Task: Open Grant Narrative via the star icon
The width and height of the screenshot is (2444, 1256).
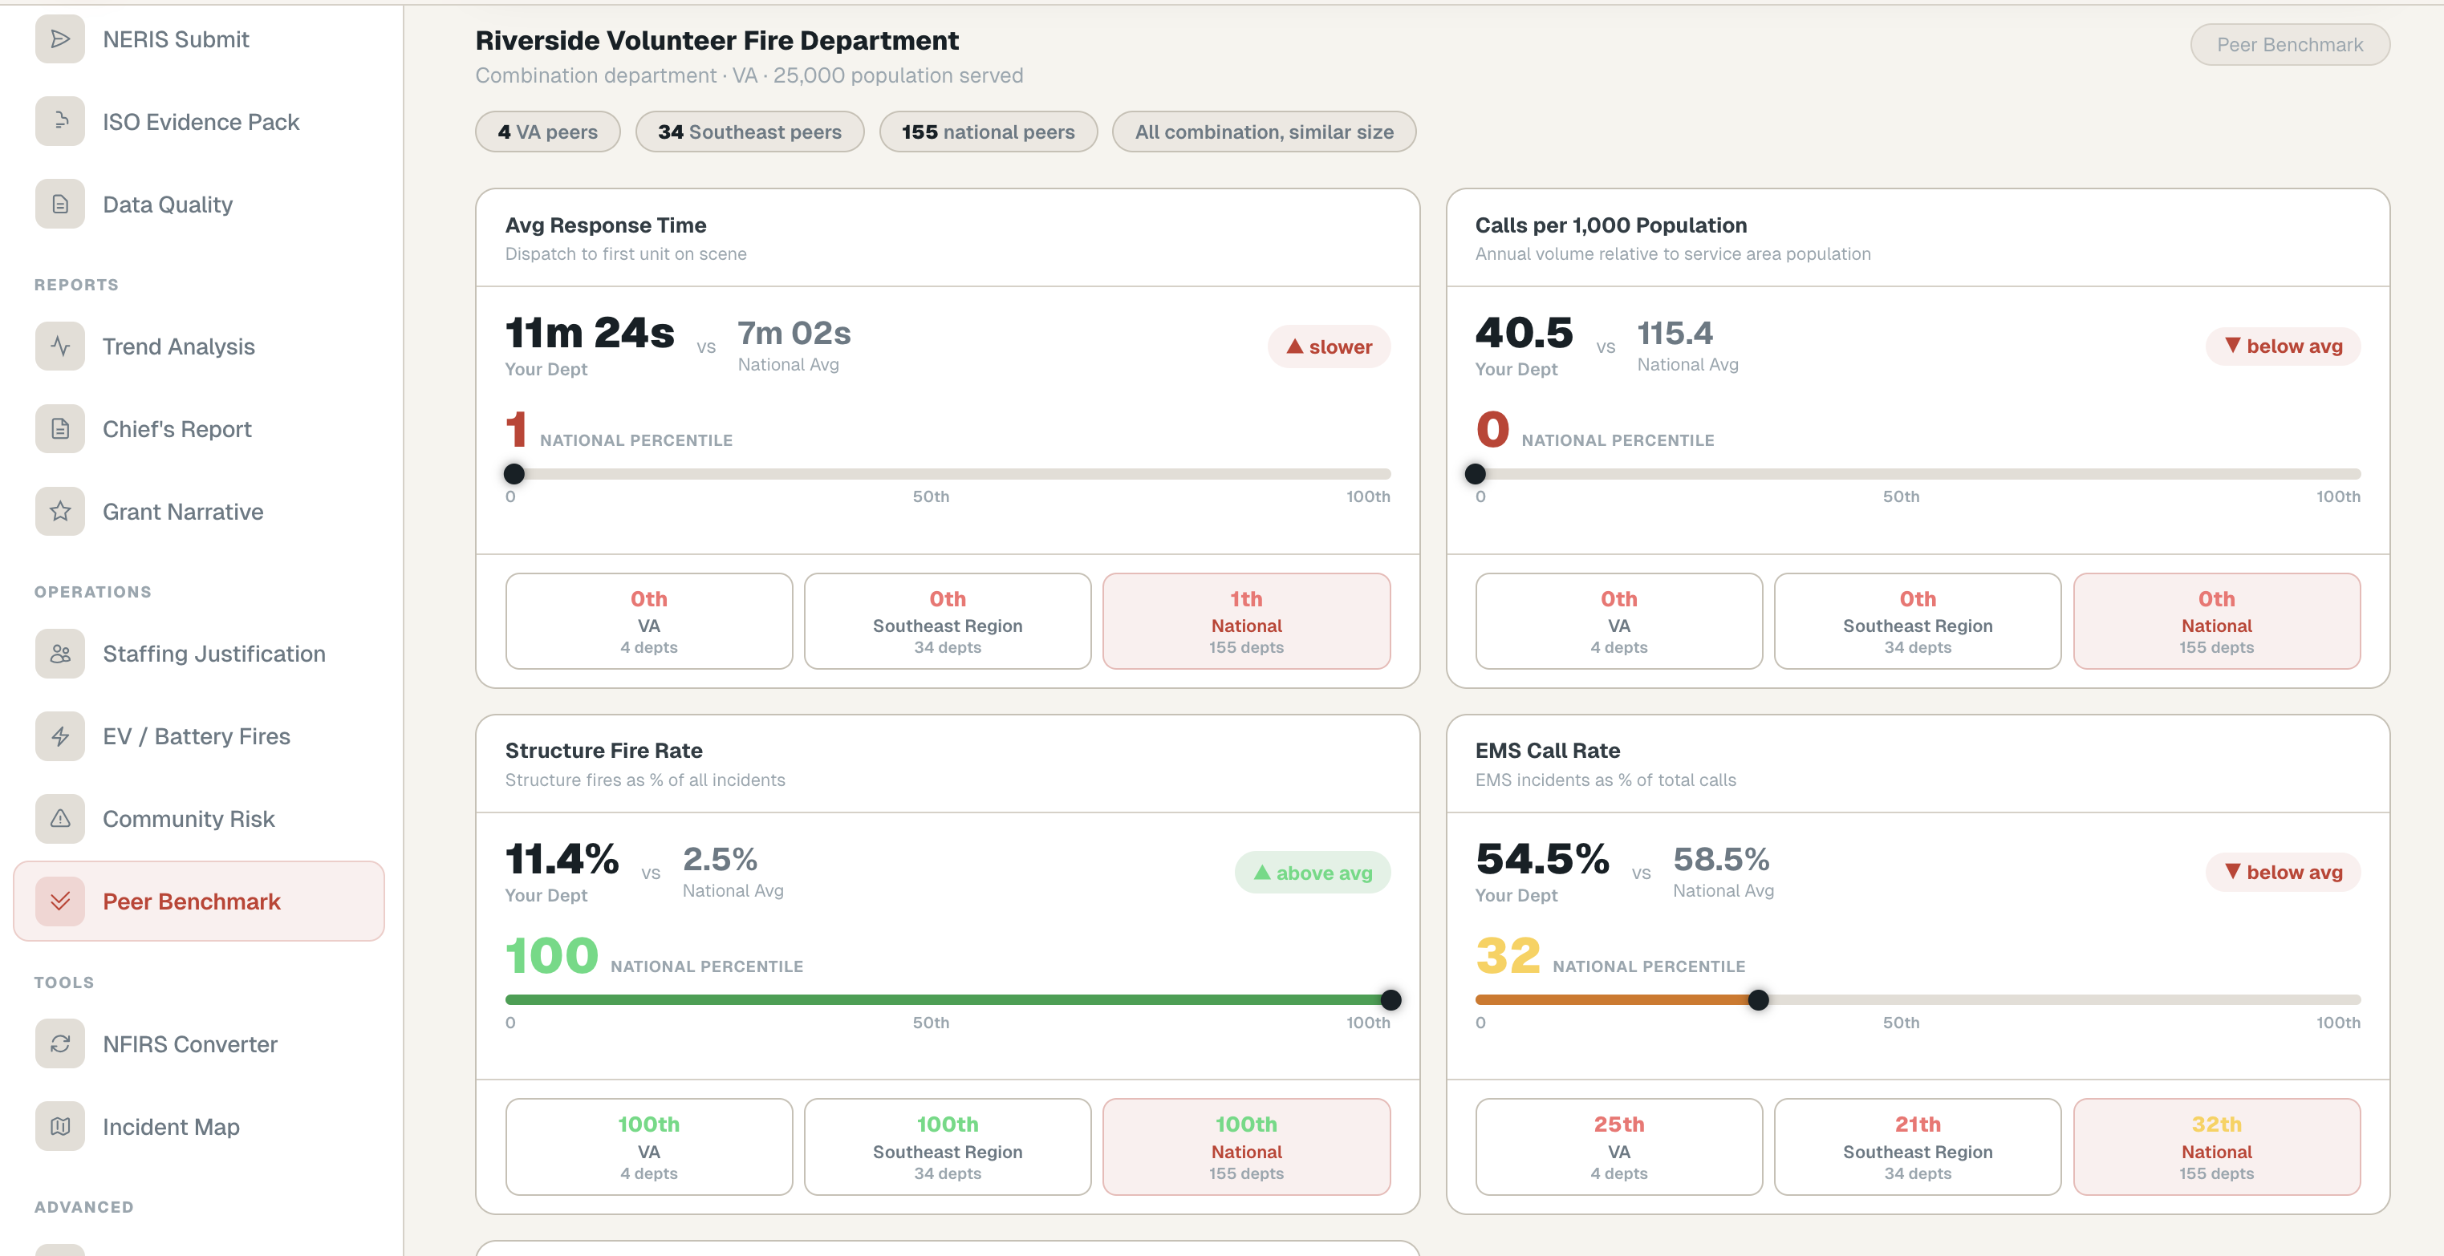Action: (x=59, y=512)
